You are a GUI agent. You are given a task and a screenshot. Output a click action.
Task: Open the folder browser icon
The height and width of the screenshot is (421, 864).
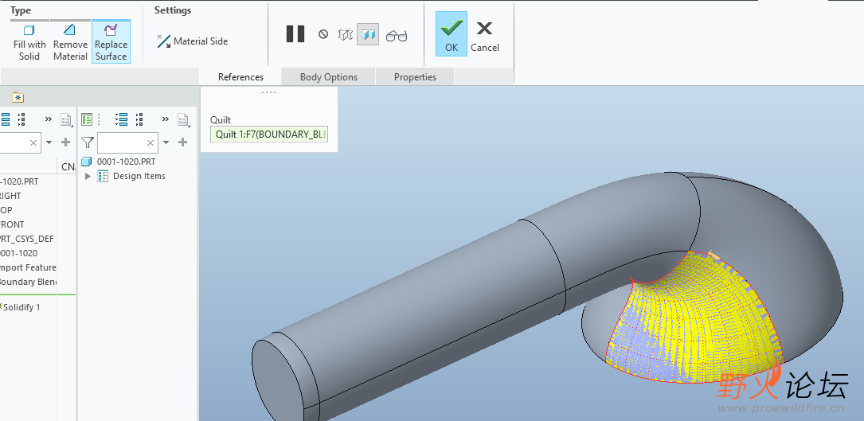(18, 98)
